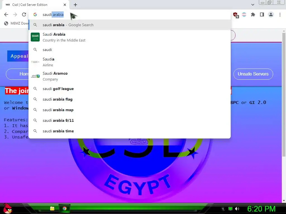
Task: Go back with the browser back arrow
Action: [6, 14]
